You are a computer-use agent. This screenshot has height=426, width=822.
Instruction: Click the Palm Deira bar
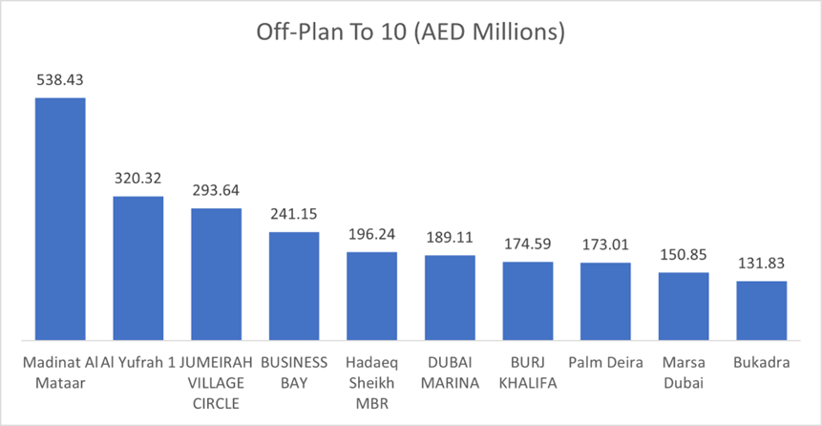[605, 301]
